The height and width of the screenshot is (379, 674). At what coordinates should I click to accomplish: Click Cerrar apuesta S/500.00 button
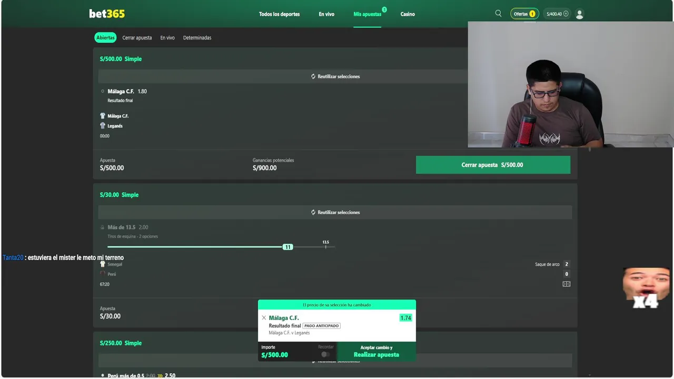(x=493, y=165)
